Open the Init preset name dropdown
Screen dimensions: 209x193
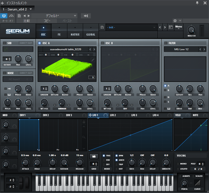(x=131, y=27)
